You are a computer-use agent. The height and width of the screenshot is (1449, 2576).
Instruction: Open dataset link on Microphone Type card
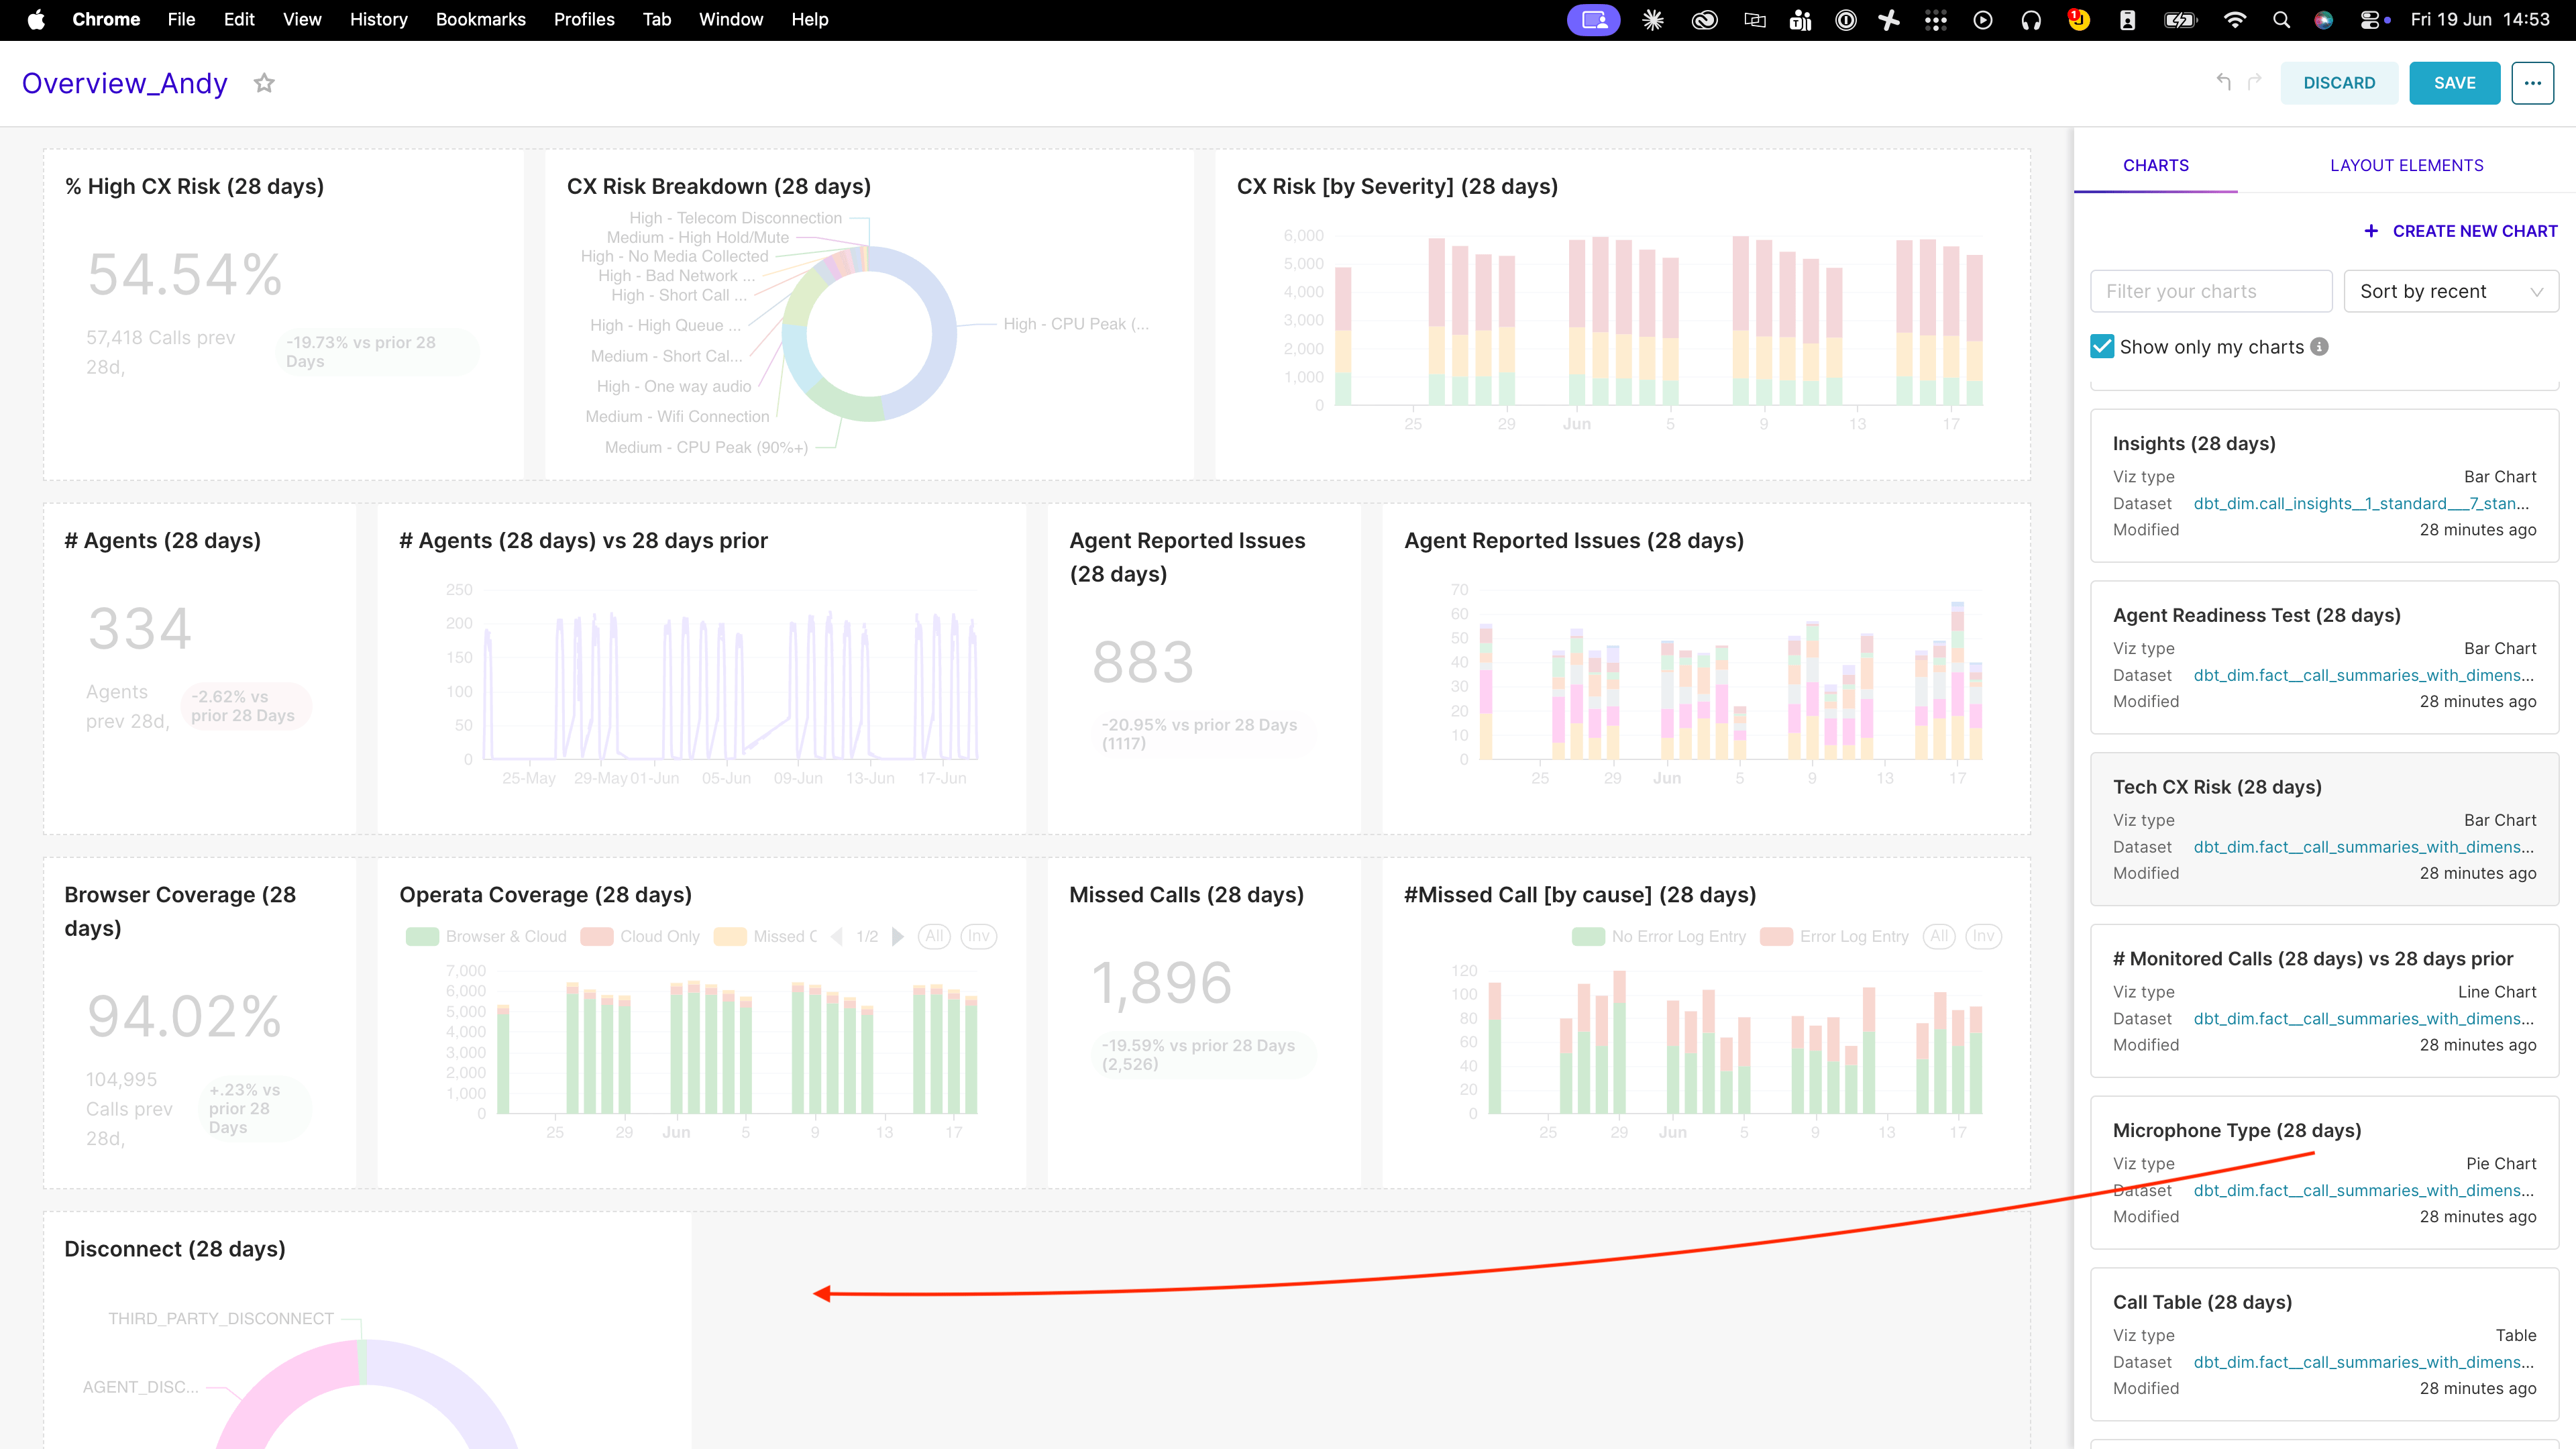click(2364, 1190)
